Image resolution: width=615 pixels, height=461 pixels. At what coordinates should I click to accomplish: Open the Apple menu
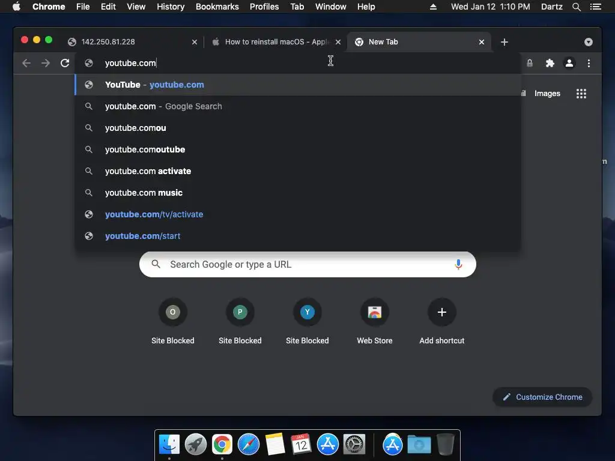[x=16, y=7]
